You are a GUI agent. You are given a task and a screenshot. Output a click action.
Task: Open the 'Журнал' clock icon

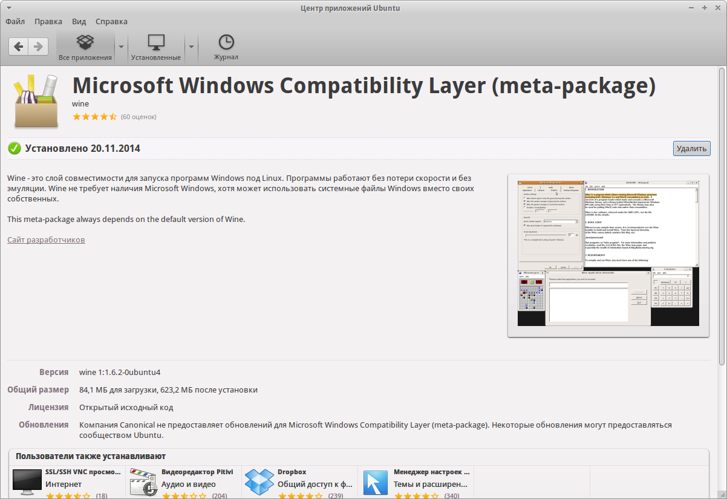pos(226,43)
